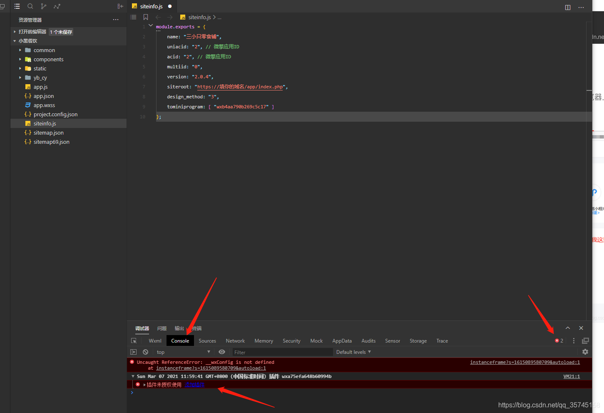Fold the module.exports code block
The image size is (604, 413).
coord(151,26)
